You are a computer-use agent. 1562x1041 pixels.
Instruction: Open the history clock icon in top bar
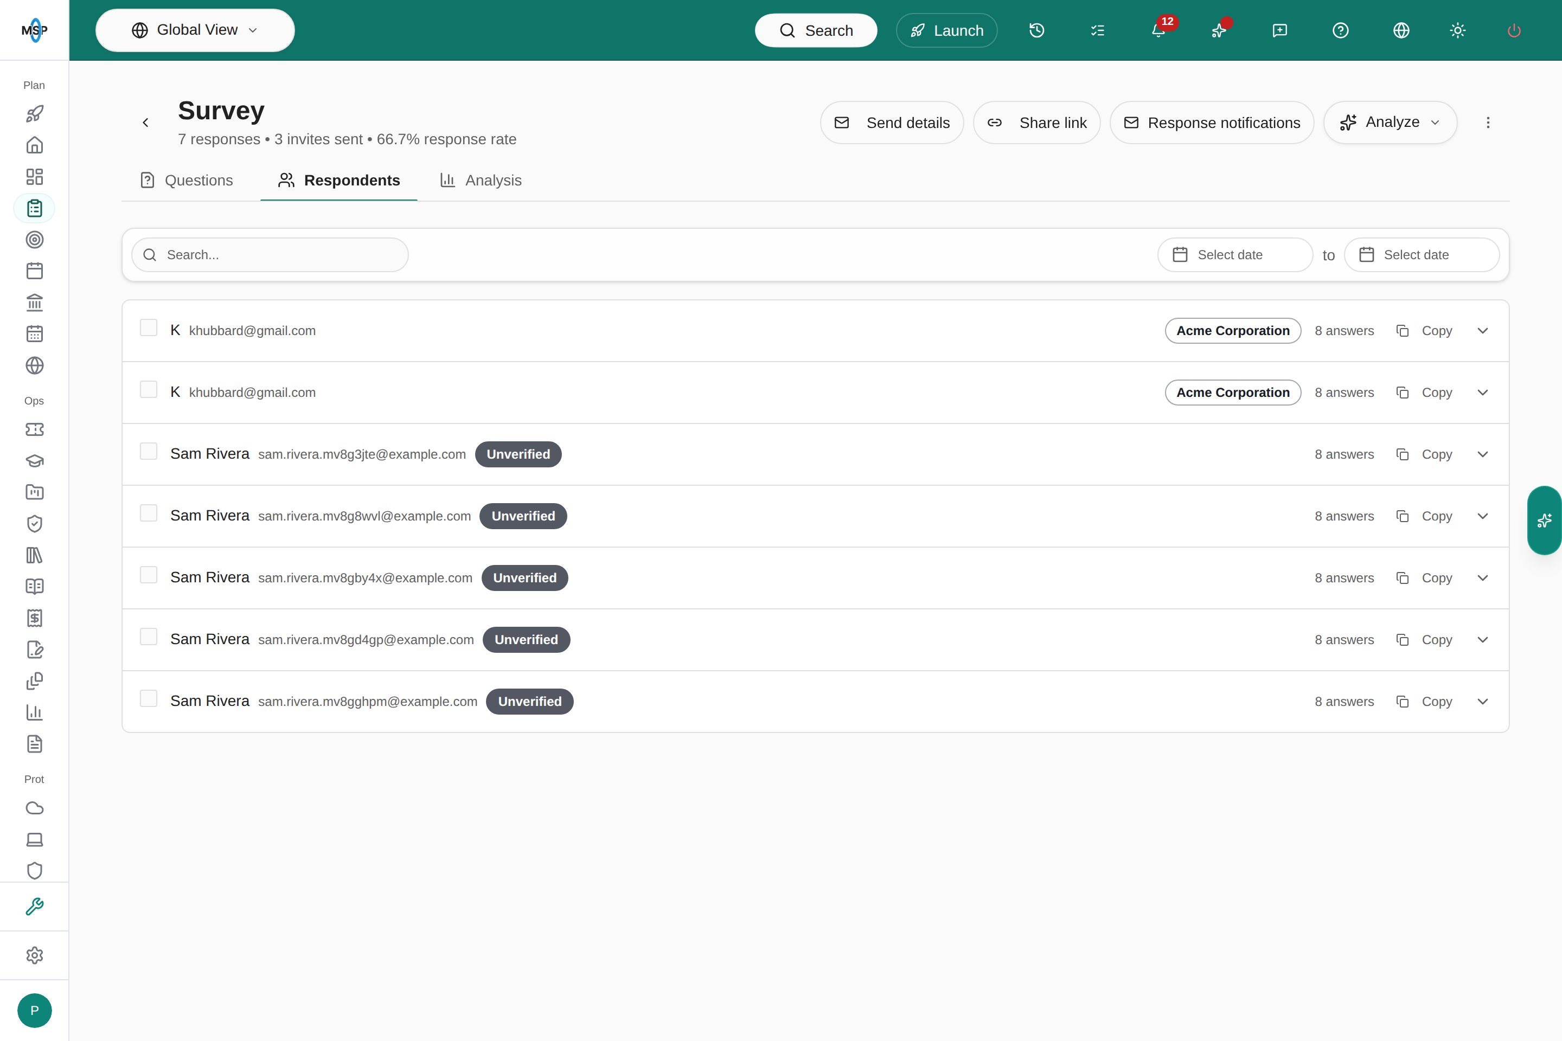point(1036,30)
